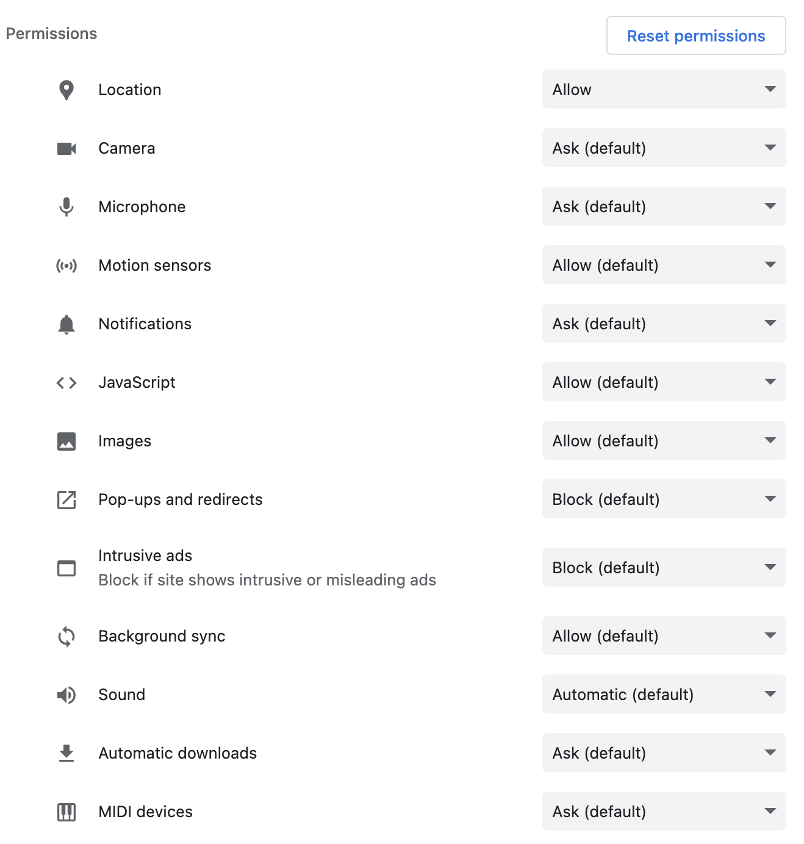The image size is (804, 844).
Task: Click the Camera icon
Action: (x=66, y=148)
